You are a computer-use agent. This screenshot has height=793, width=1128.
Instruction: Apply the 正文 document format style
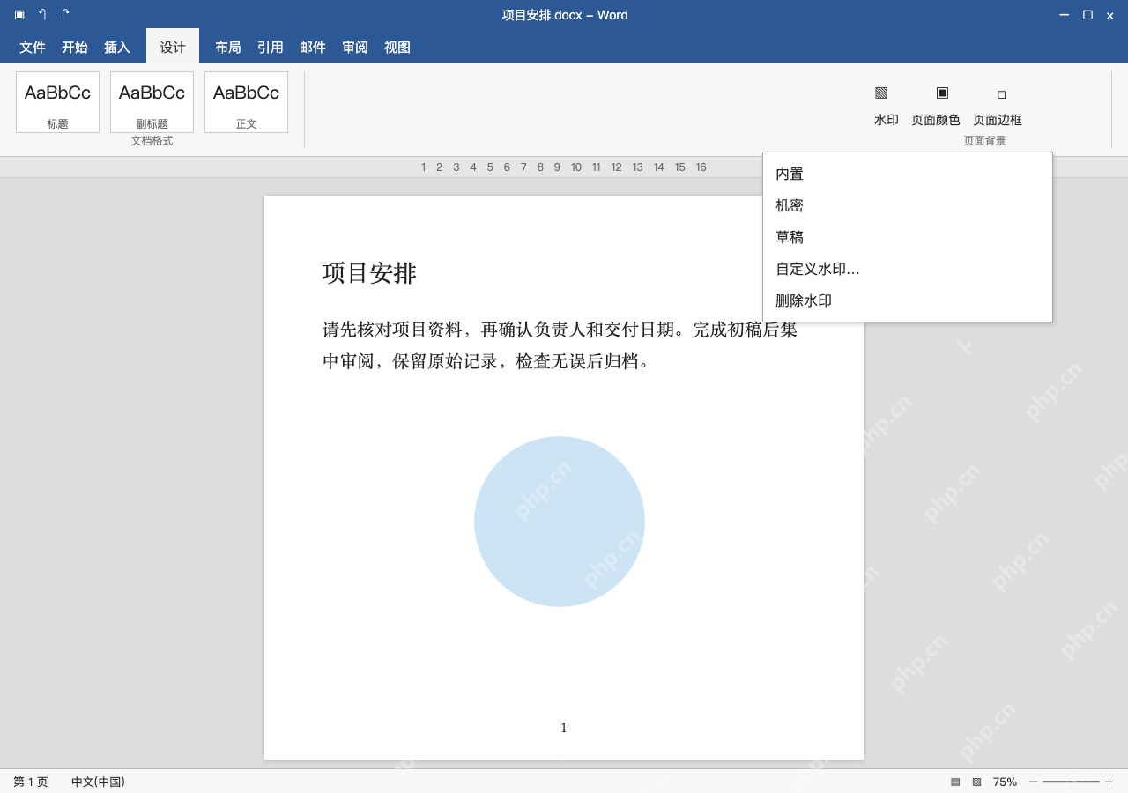[x=246, y=102]
